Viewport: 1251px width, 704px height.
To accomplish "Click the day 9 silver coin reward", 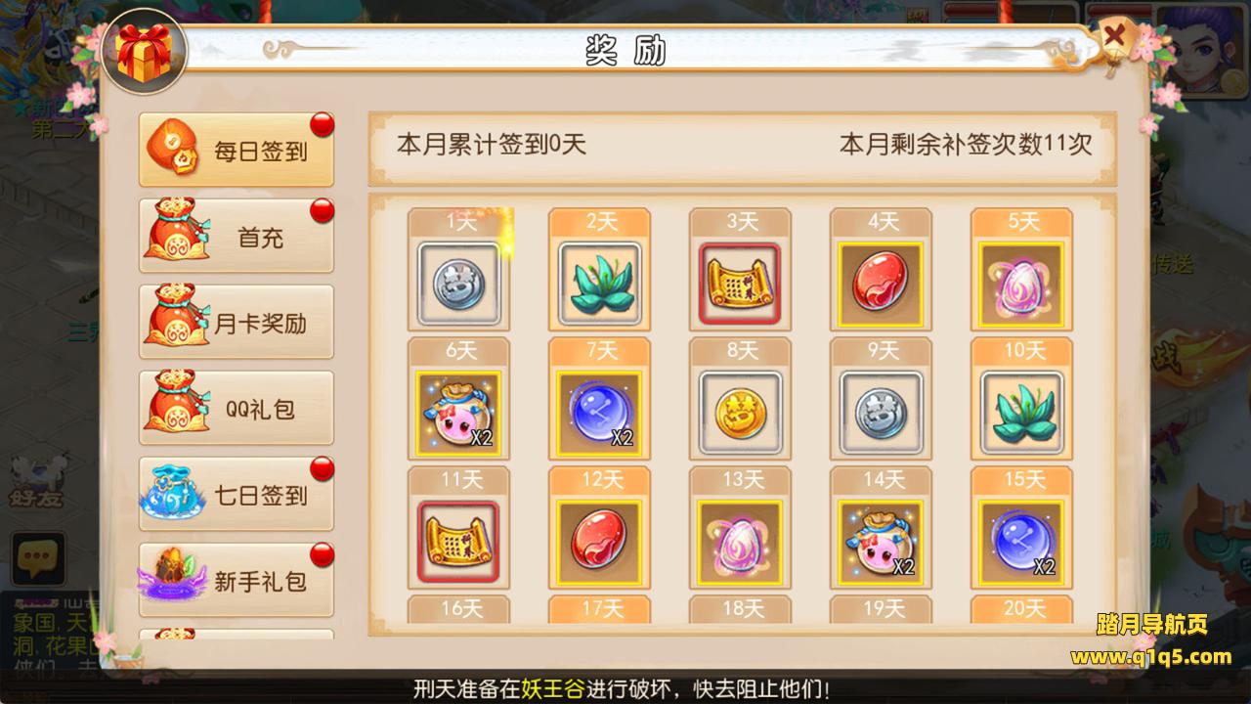I will coord(881,413).
